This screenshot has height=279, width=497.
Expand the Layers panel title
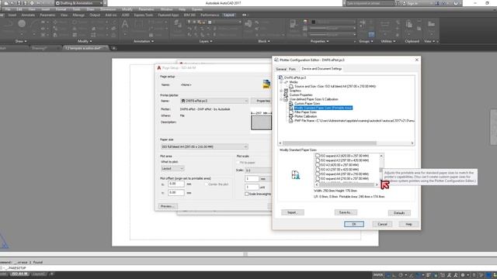click(206, 41)
